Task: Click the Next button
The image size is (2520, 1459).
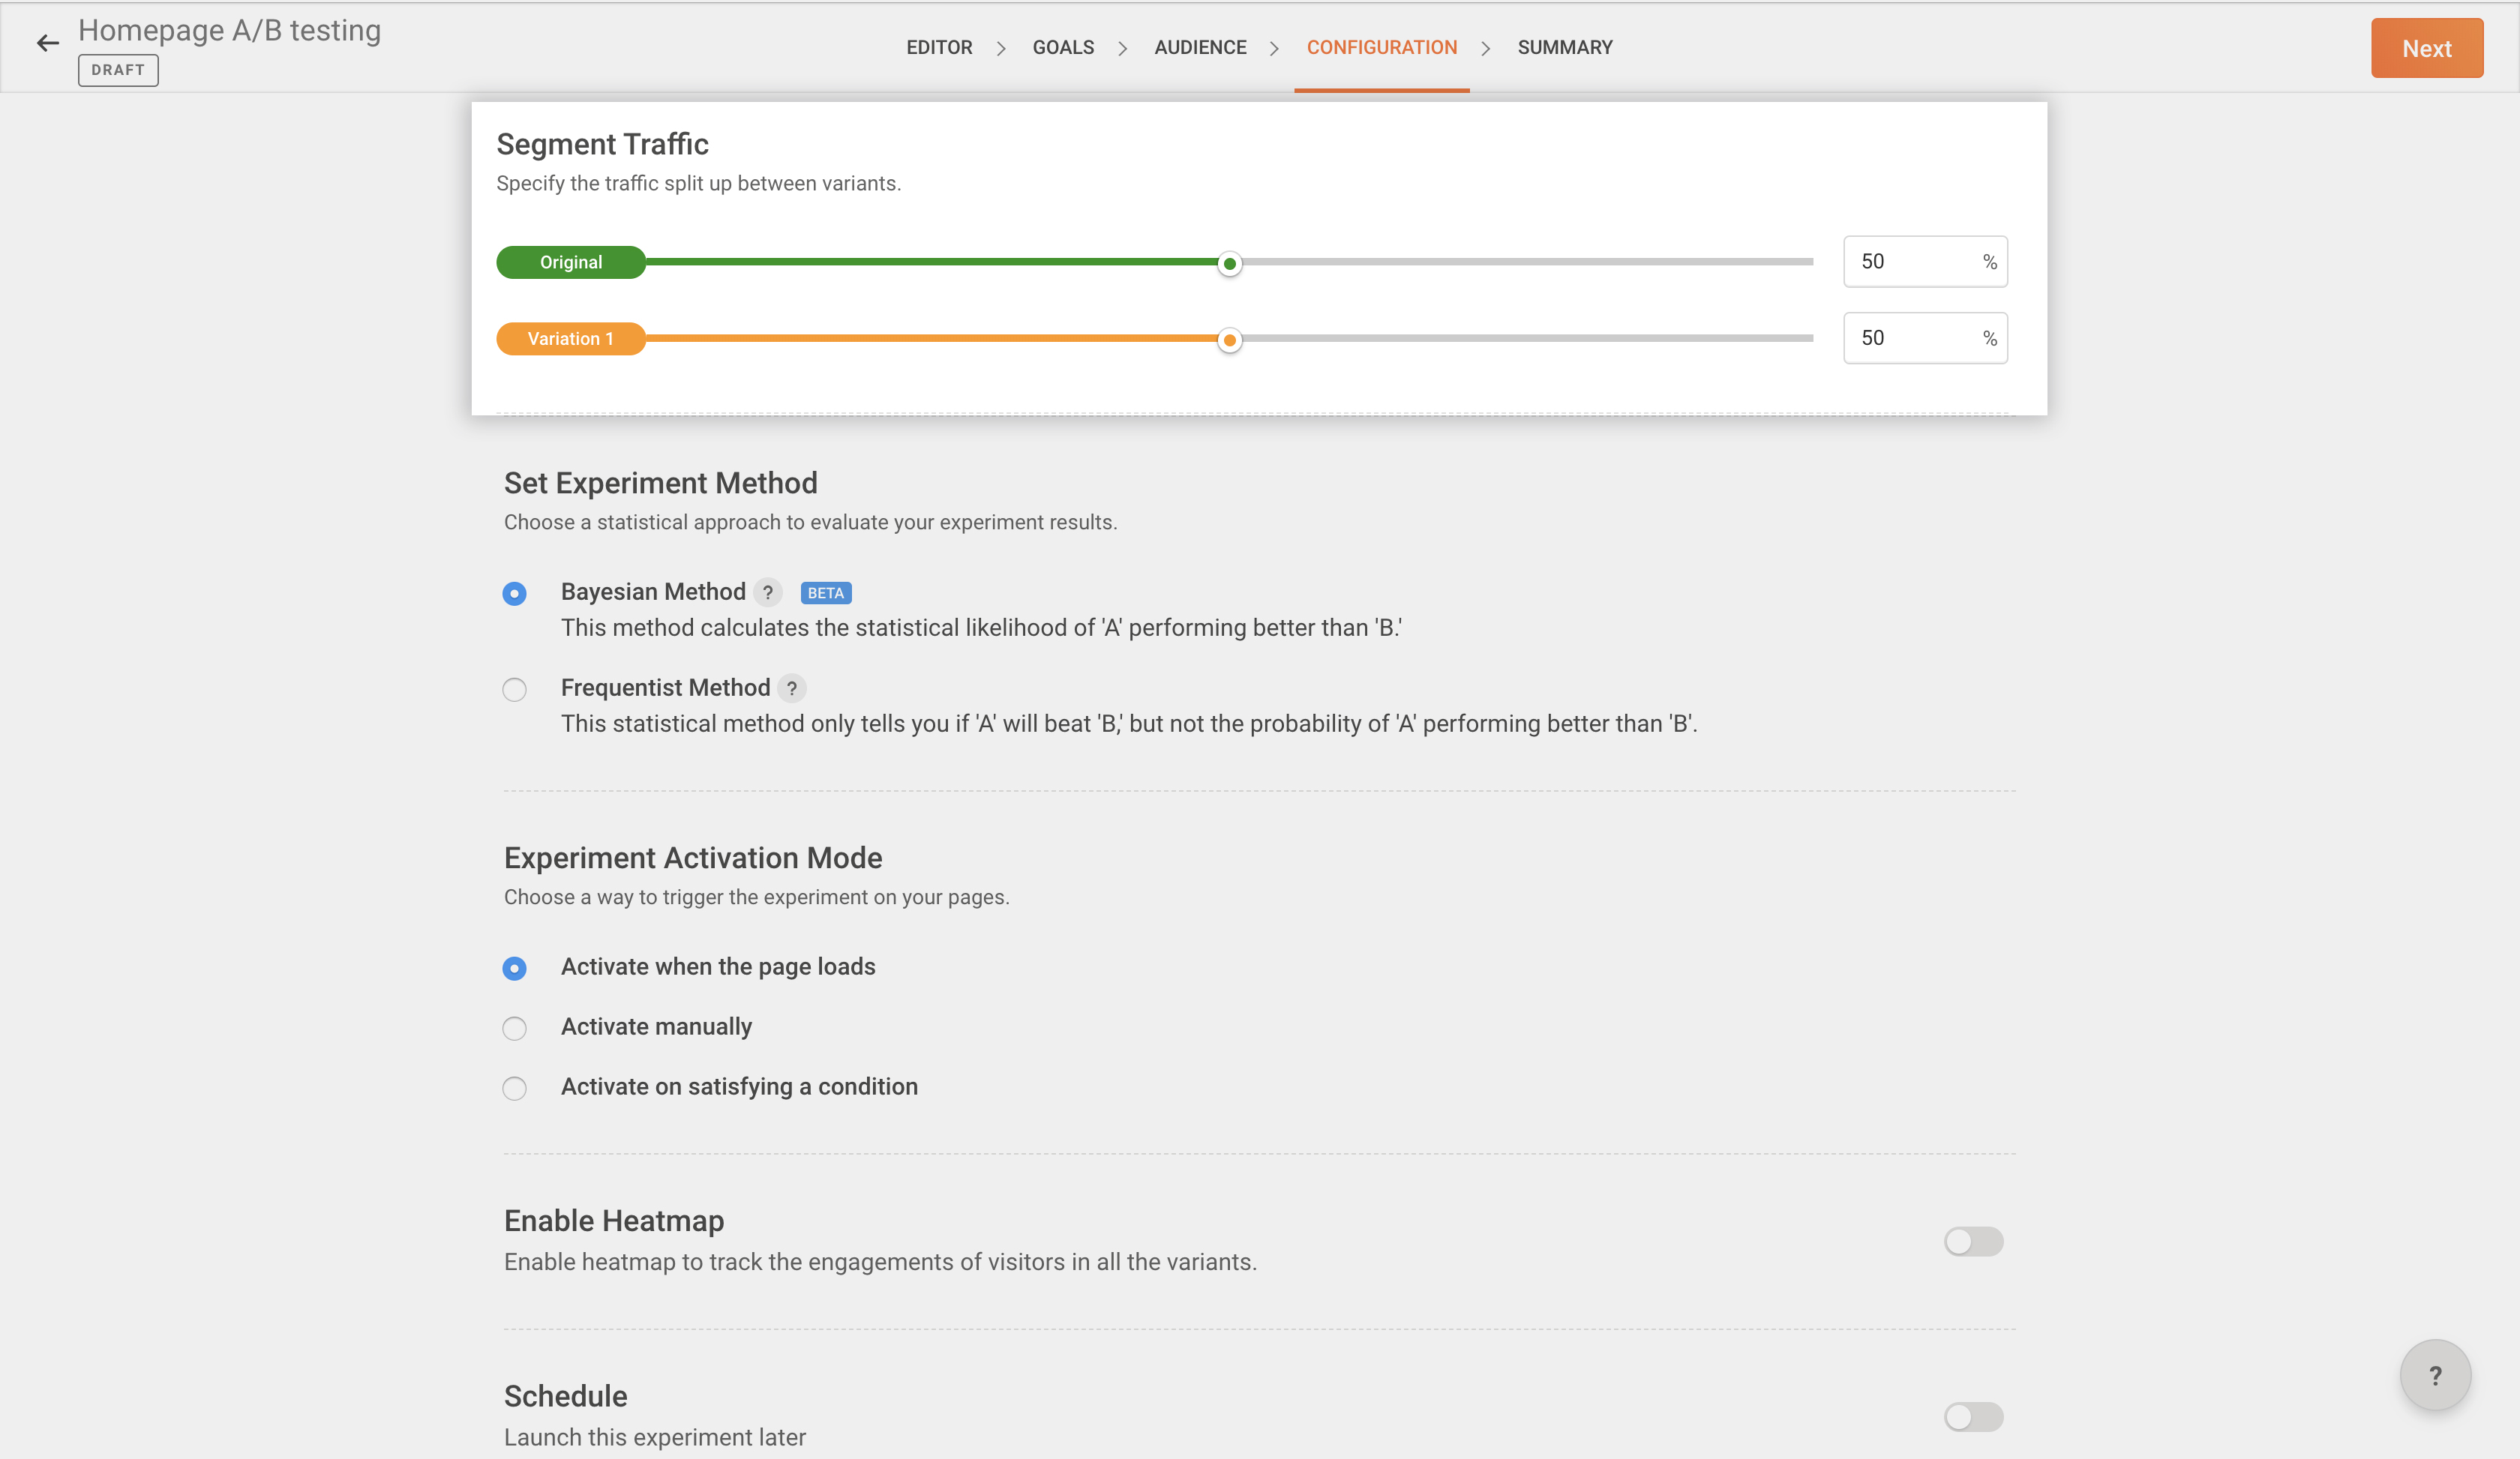Action: (x=2426, y=48)
